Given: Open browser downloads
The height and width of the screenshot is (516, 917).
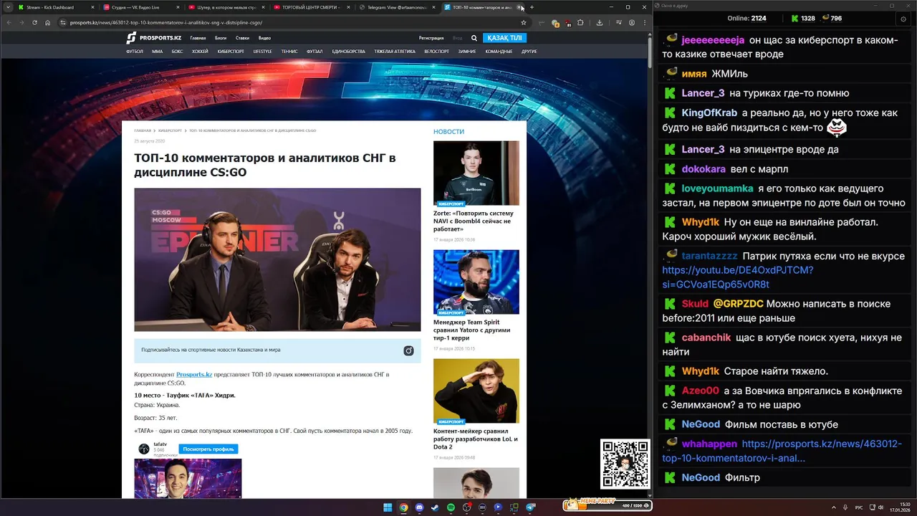Looking at the screenshot, I should point(600,23).
